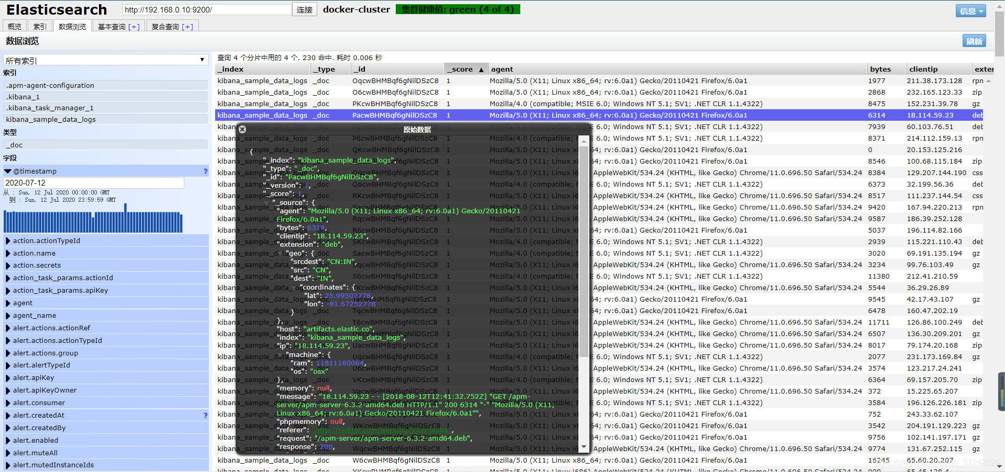Collapse the @timestamp field filter
Image resolution: width=1005 pixels, height=472 pixels.
[8, 171]
